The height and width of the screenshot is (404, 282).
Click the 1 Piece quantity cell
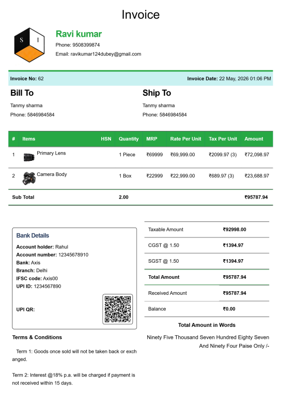(127, 155)
